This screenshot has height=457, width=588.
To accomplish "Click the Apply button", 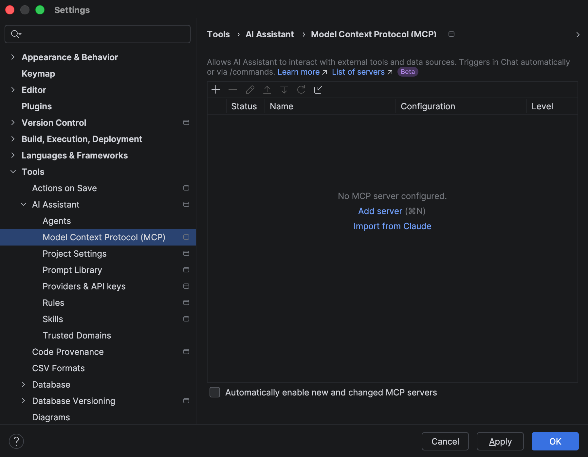I will point(500,441).
